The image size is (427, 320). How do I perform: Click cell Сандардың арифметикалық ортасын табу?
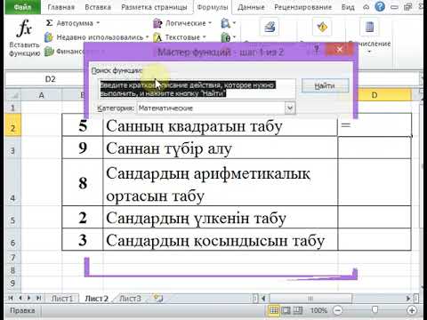(x=221, y=182)
